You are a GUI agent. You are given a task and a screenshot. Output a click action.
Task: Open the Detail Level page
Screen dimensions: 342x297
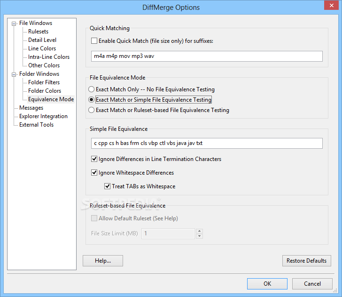(x=42, y=40)
